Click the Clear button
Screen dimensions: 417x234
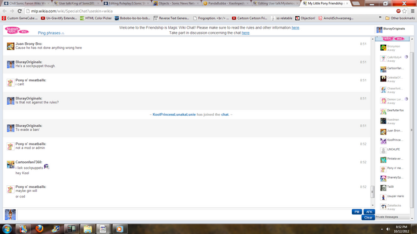pos(368,218)
